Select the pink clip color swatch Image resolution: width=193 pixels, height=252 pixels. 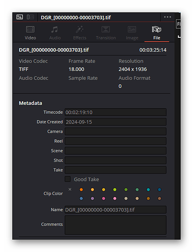coord(115,199)
